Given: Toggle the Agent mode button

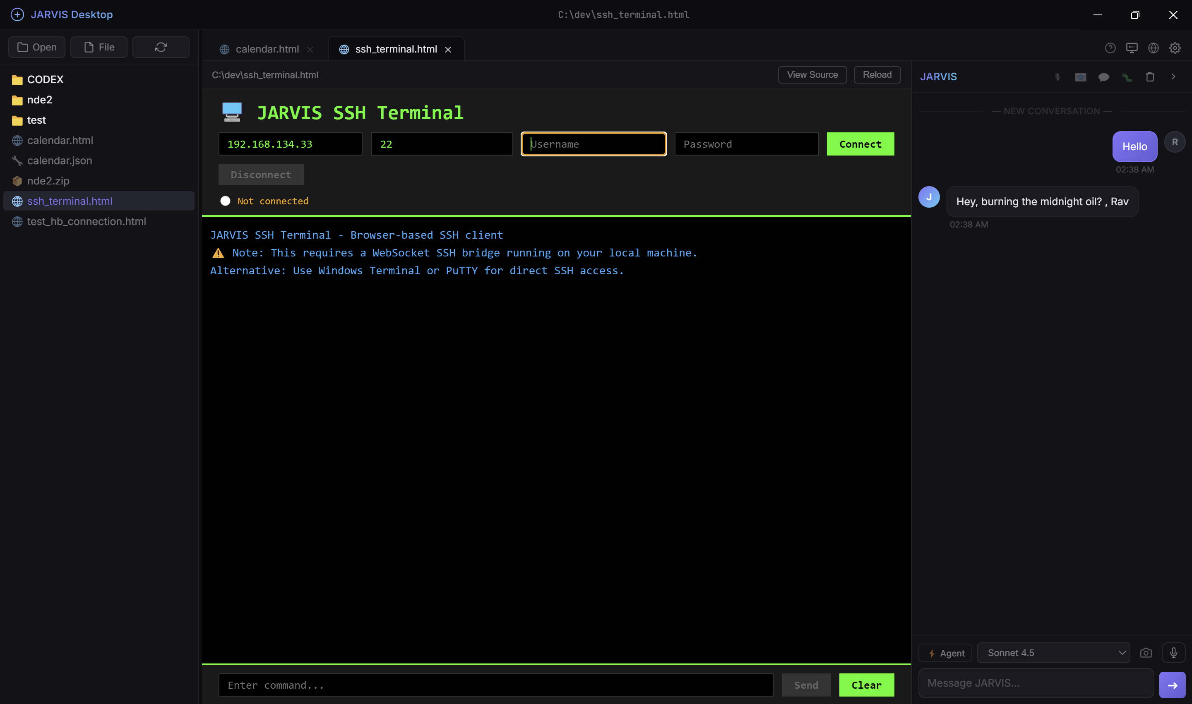Looking at the screenshot, I should tap(945, 653).
